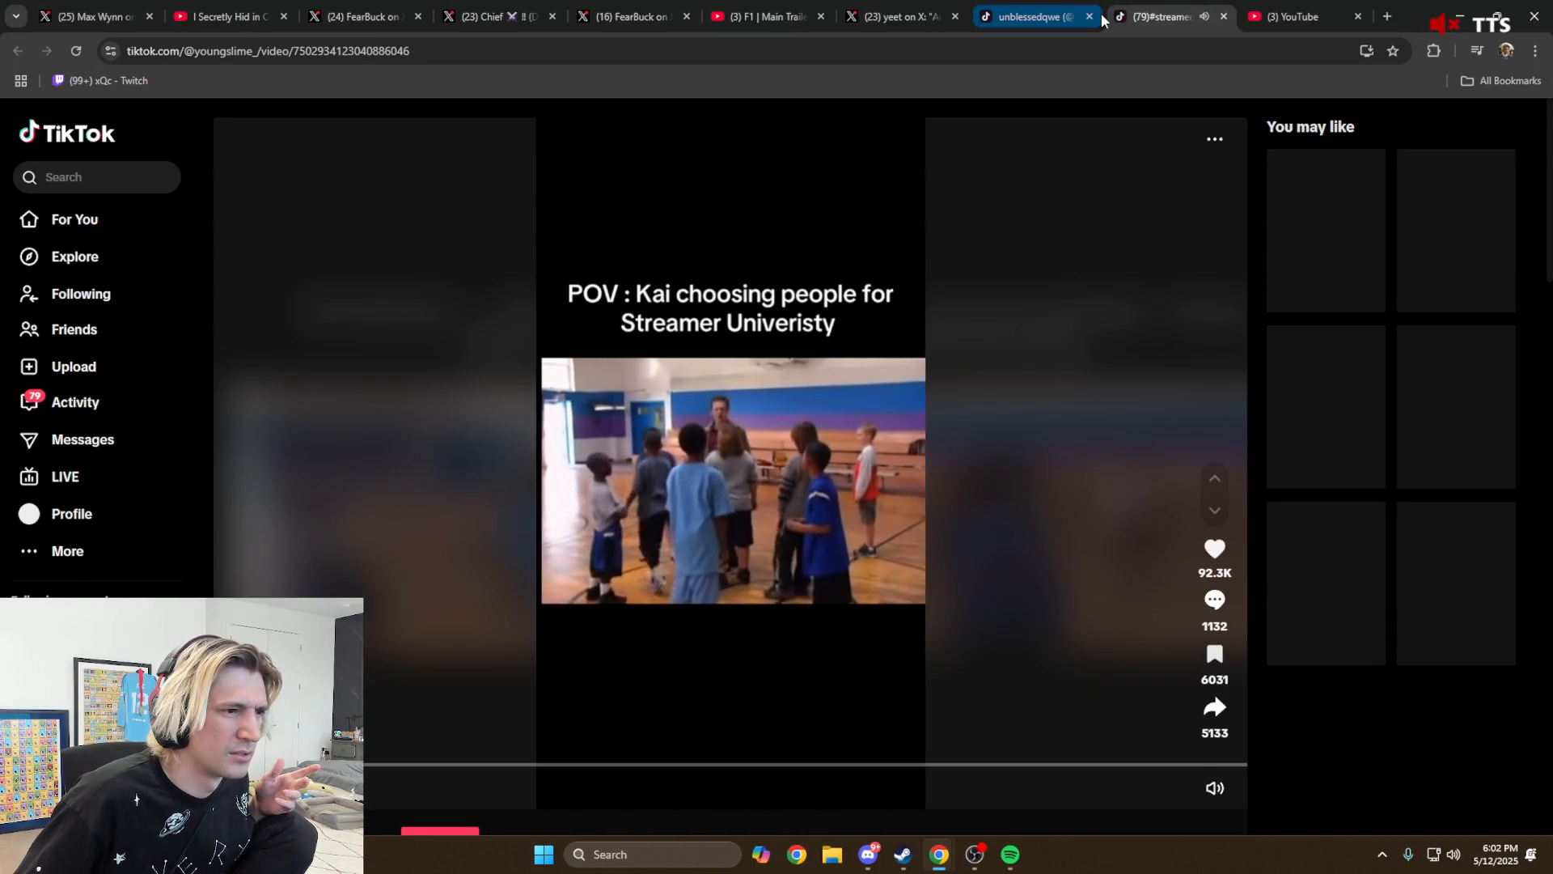Bookmark the video using the save icon
The width and height of the screenshot is (1553, 874).
pyautogui.click(x=1214, y=654)
